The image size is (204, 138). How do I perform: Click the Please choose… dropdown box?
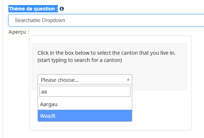(85, 79)
